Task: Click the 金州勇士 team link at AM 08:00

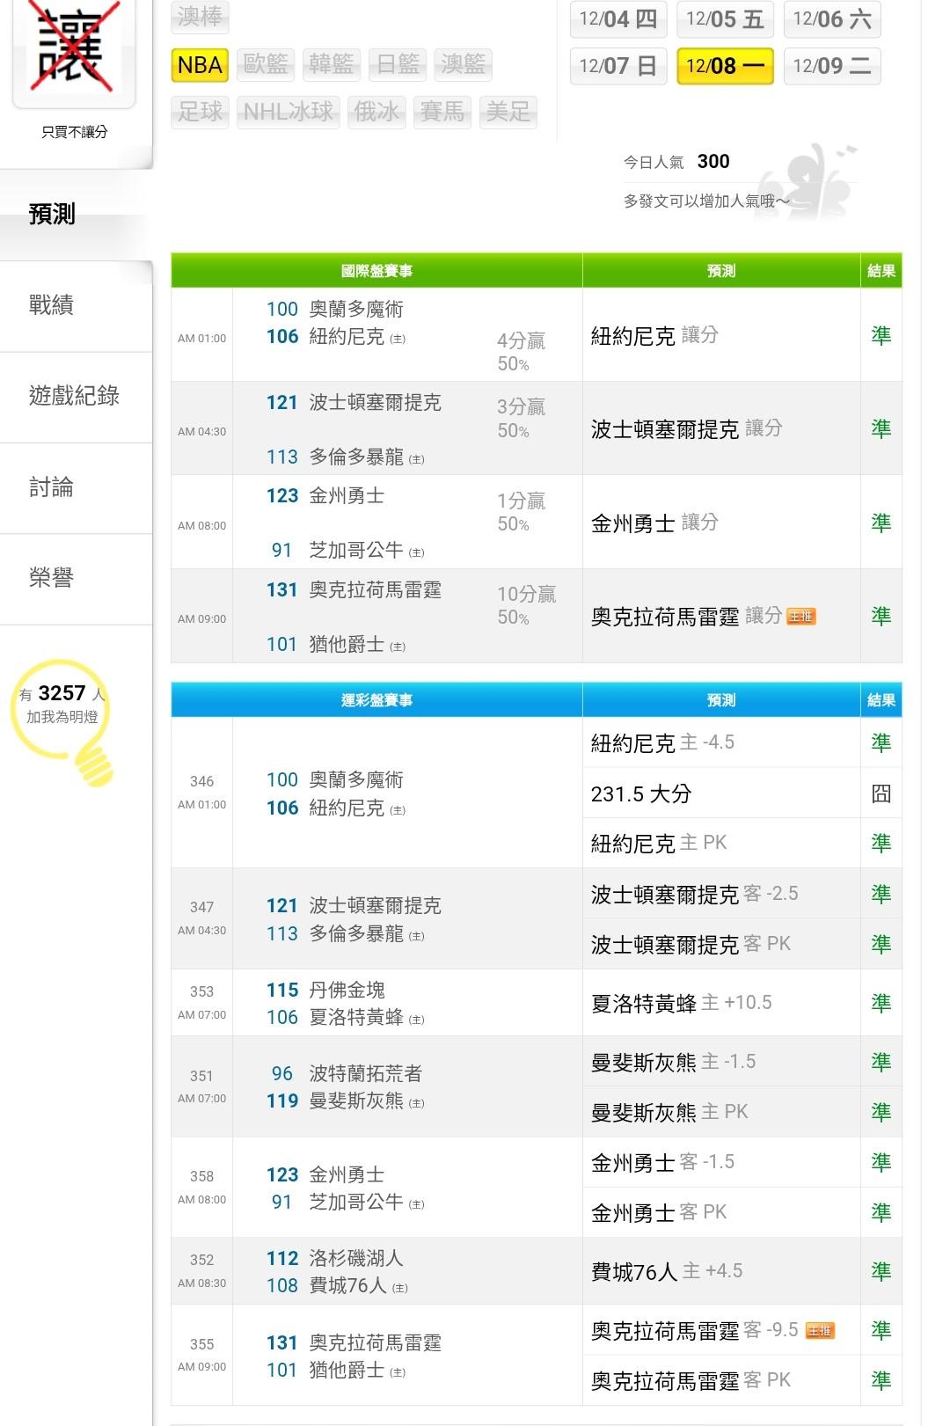Action: (x=347, y=496)
